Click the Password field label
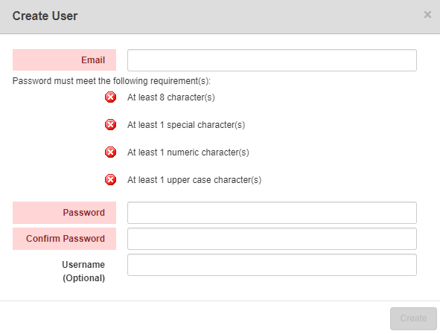440x334 pixels. (83, 213)
